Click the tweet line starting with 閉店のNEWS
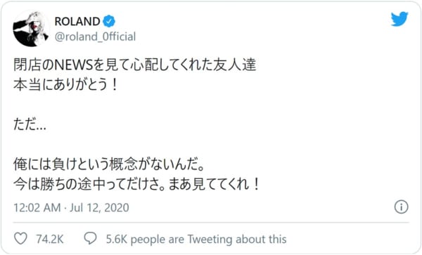Image resolution: width=422 pixels, height=255 pixels. click(134, 65)
